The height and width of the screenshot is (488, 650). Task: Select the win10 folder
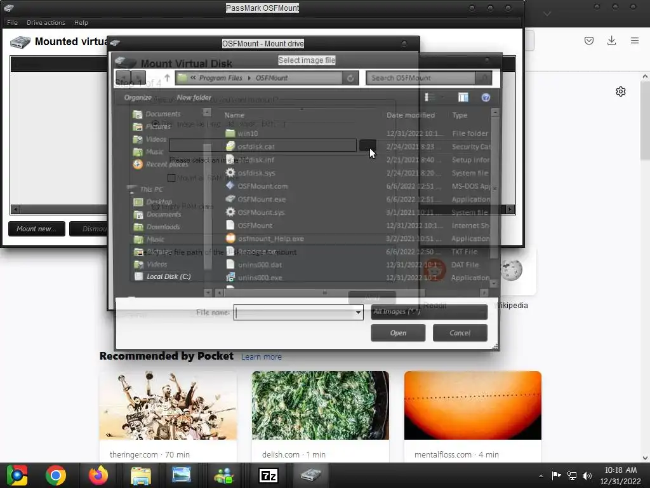coord(248,133)
